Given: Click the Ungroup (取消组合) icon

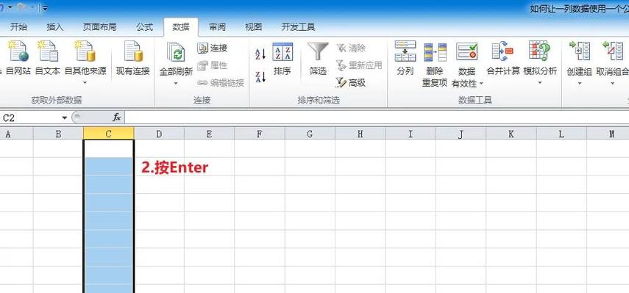Looking at the screenshot, I should [x=613, y=51].
